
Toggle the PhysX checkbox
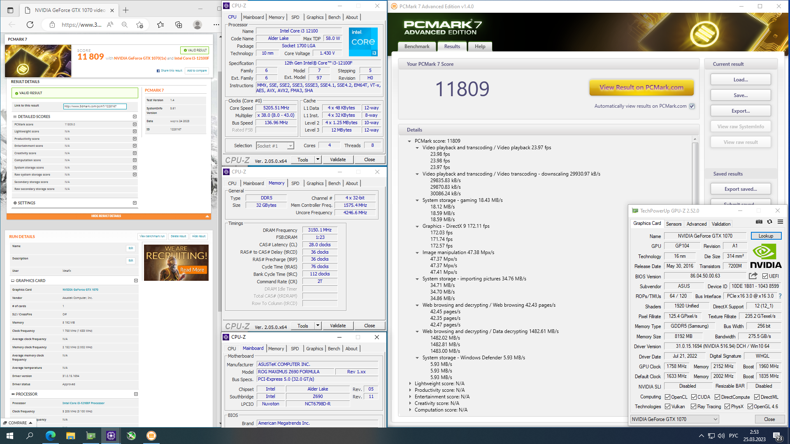(x=727, y=407)
